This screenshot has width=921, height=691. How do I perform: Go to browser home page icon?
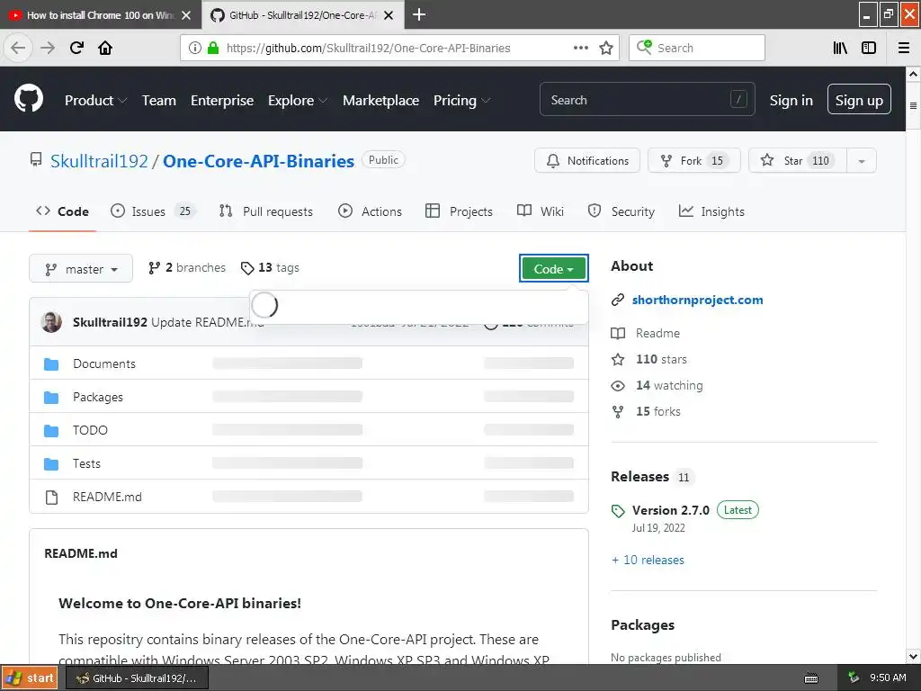[105, 48]
